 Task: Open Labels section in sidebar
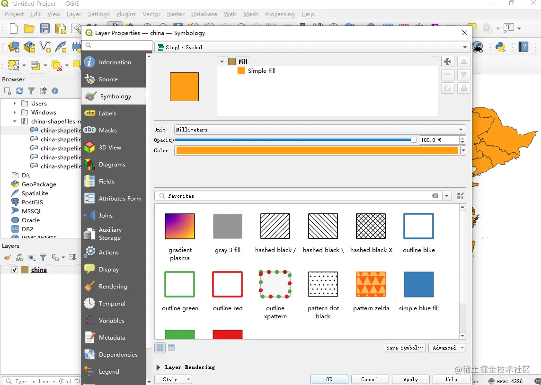point(114,113)
